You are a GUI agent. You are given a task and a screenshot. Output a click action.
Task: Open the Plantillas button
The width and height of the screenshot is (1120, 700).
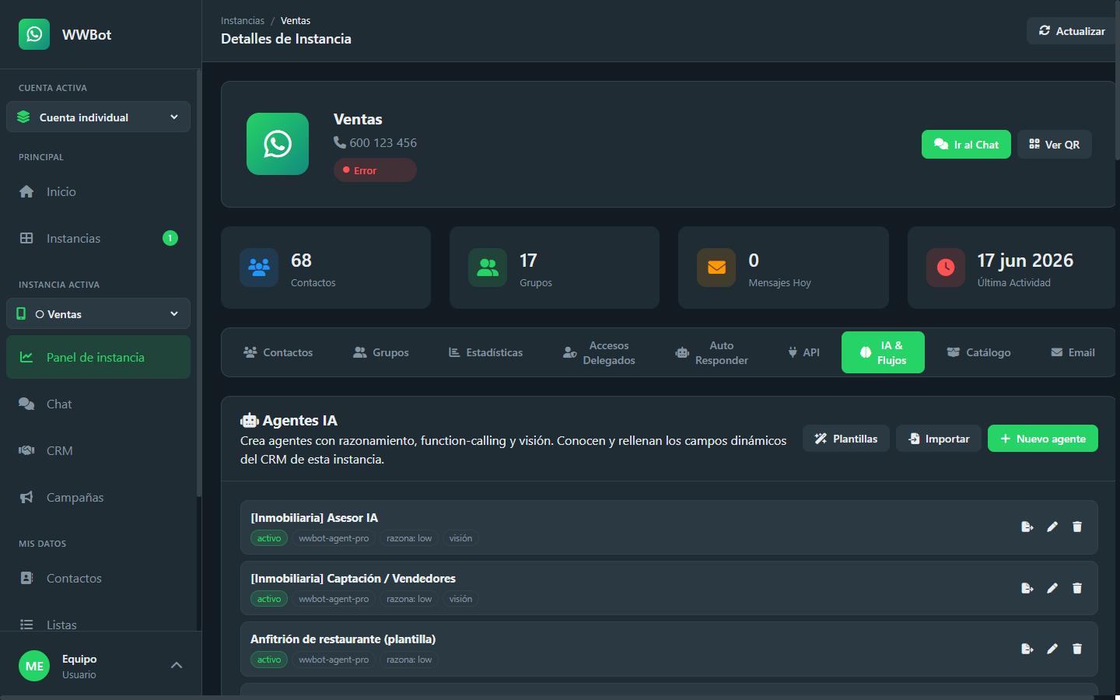[846, 439]
